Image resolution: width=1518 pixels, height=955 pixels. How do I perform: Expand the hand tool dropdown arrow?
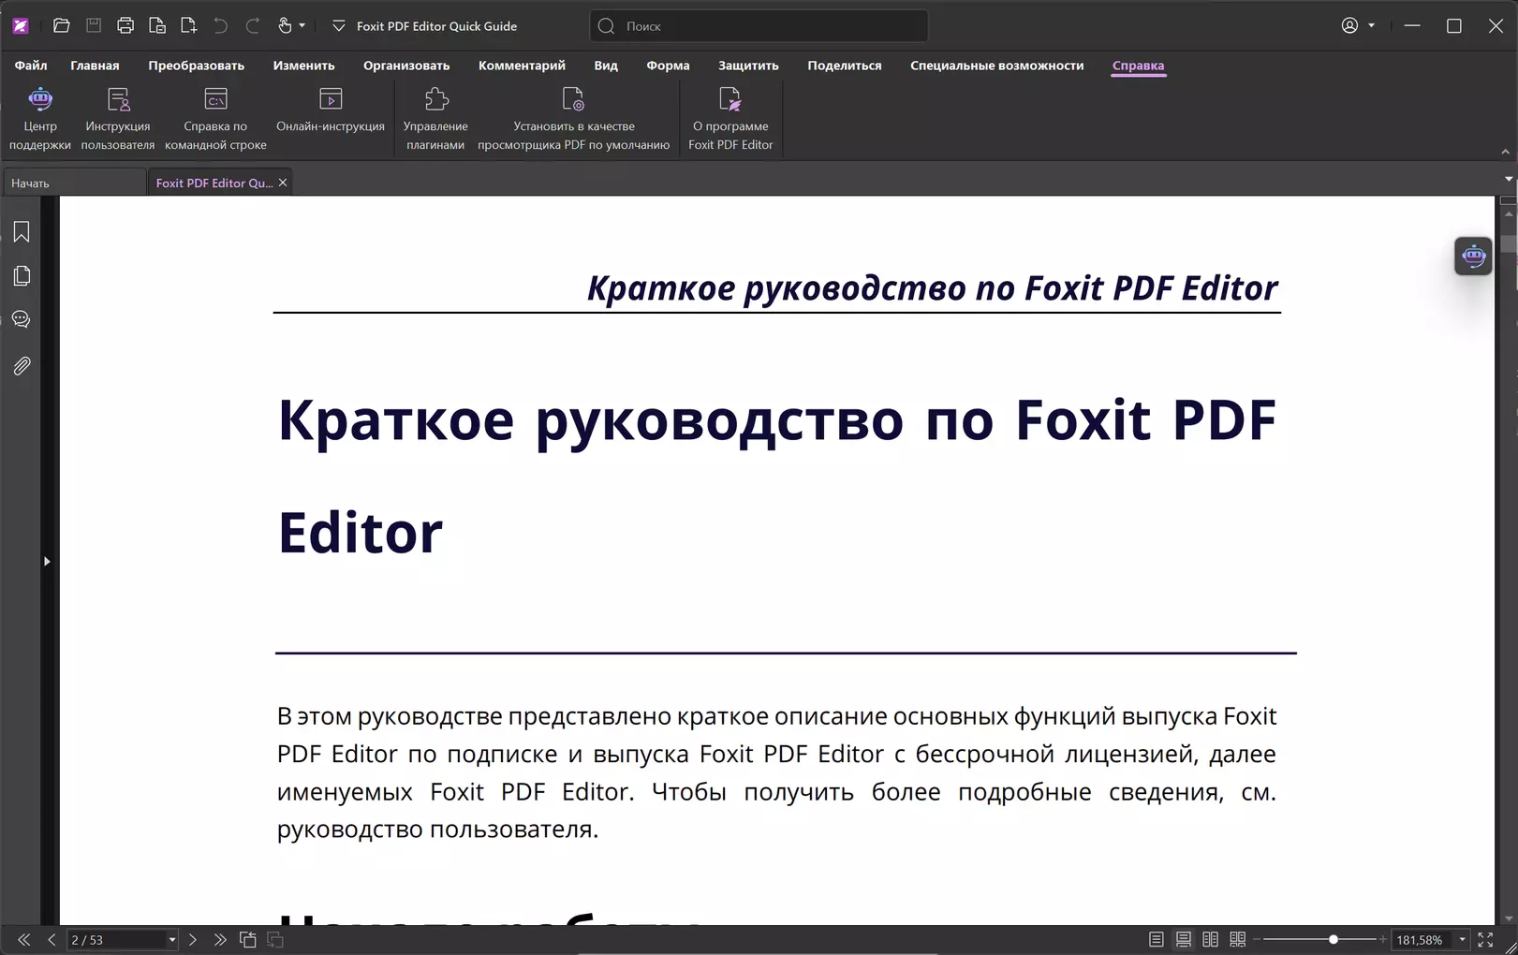pyautogui.click(x=302, y=26)
